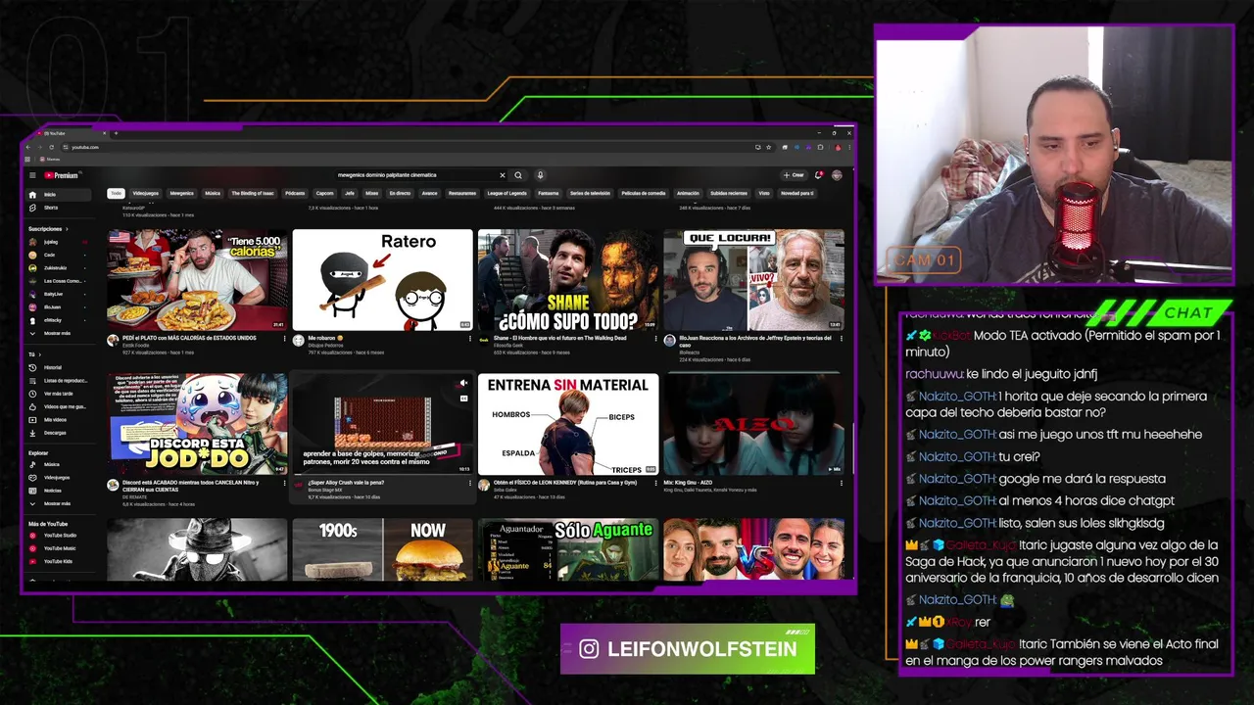
Task: Open the 5.000 calorías video thumbnail
Action: (x=197, y=280)
